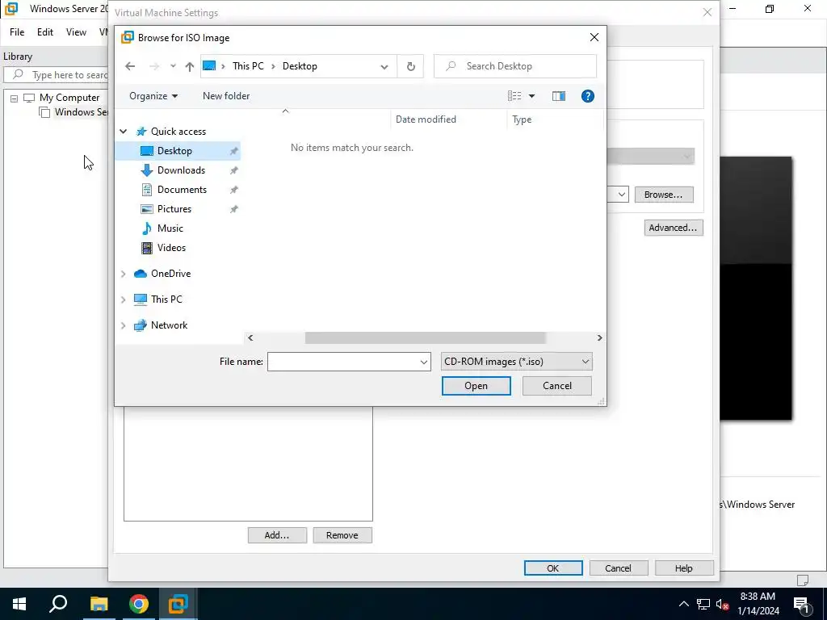Open File Explorer from taskbar

(x=99, y=604)
